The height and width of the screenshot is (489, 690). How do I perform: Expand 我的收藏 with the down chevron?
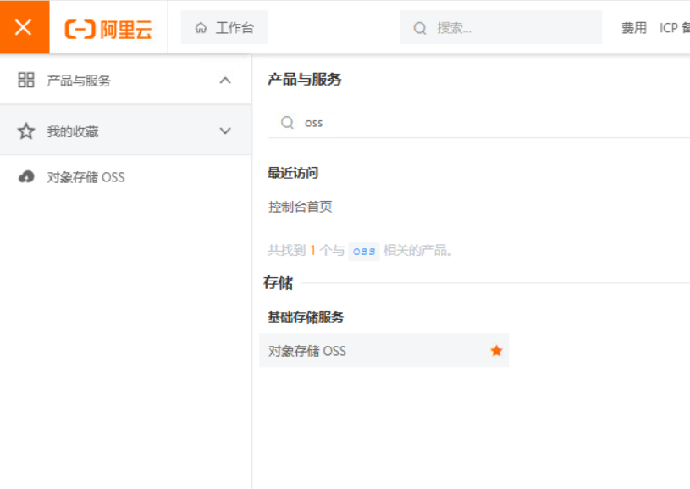[x=225, y=131]
